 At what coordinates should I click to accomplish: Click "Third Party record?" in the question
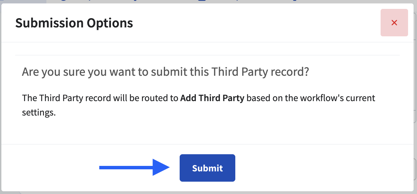260,72
